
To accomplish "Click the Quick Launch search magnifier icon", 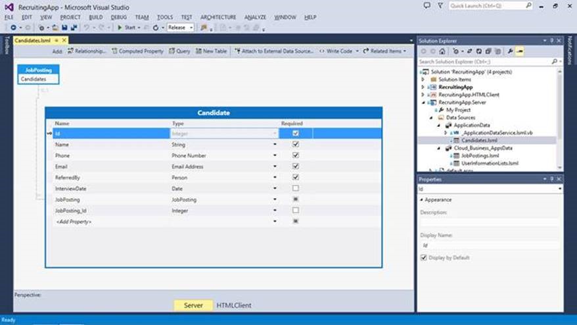I will 528,5.
